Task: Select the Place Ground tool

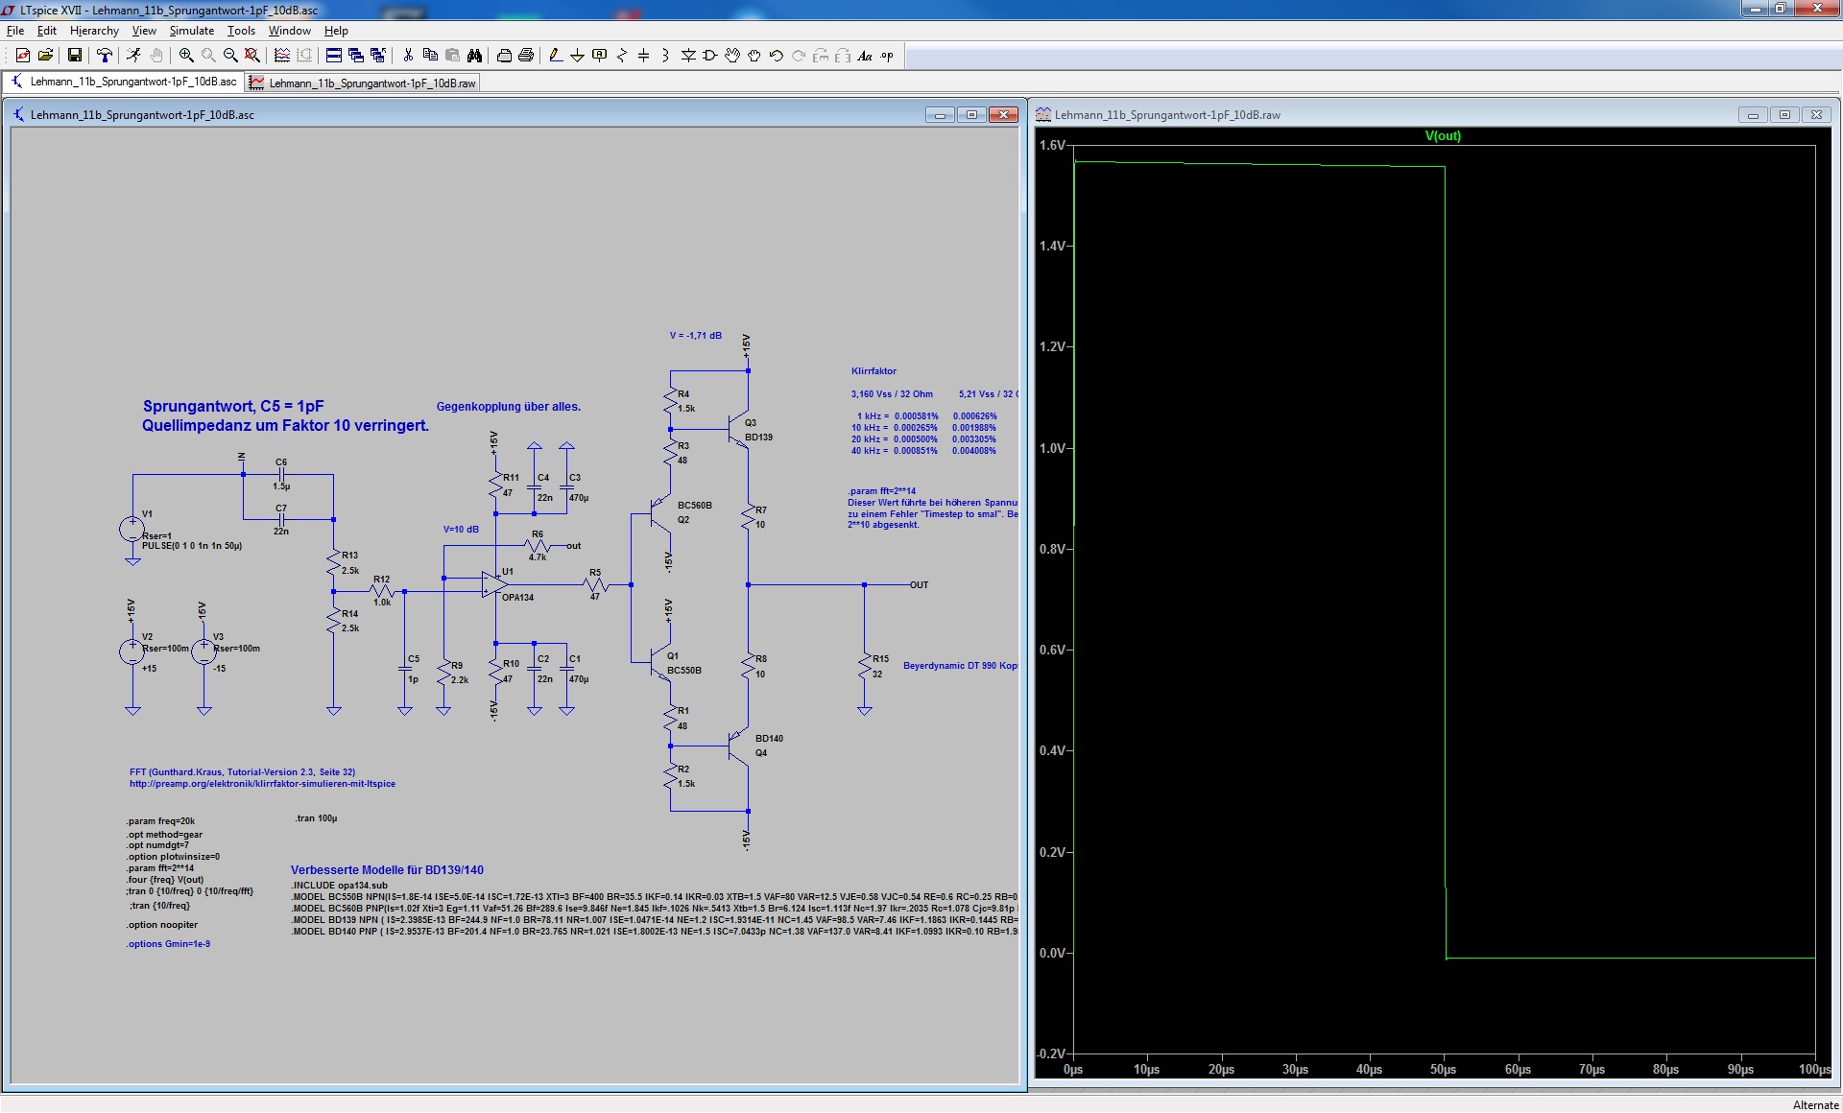Action: pos(577,56)
